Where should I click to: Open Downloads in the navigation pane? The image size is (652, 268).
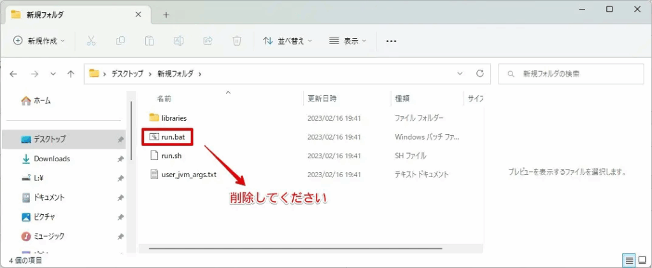[52, 159]
